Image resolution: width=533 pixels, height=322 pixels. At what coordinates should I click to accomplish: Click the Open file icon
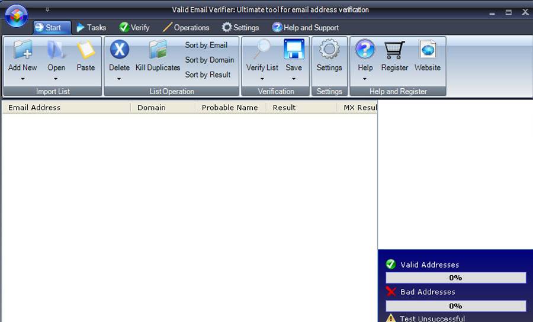[56, 50]
